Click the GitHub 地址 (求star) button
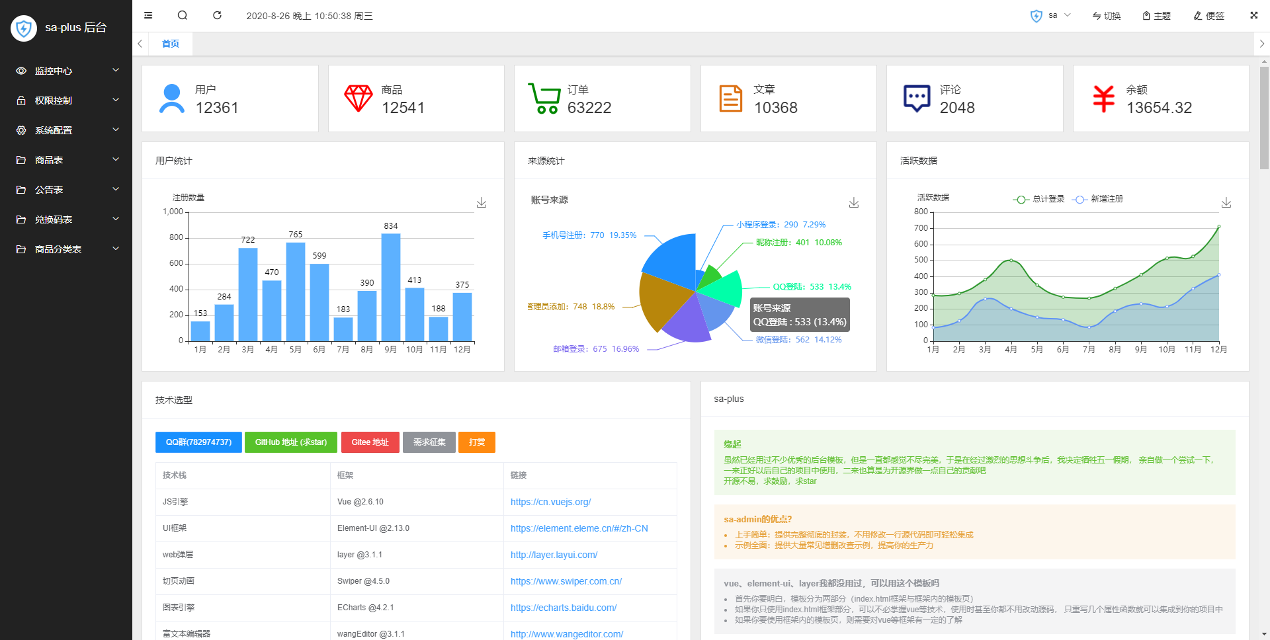The image size is (1270, 640). [x=291, y=442]
